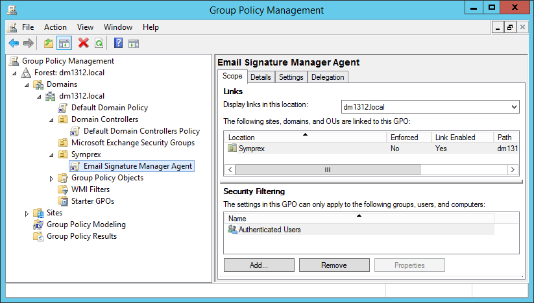Toggle the Show/Hide Action Pane icon
534x303 pixels.
134,43
